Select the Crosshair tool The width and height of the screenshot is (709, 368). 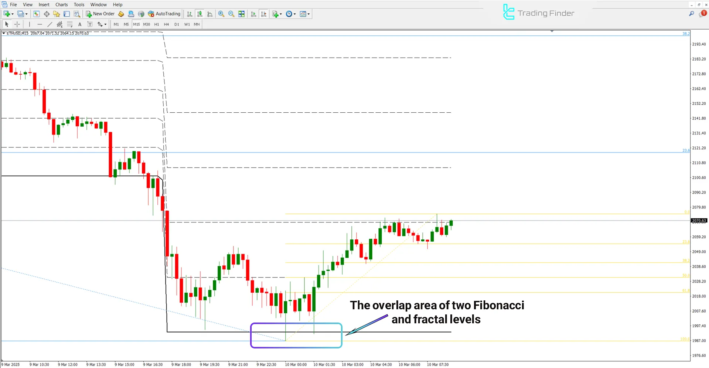17,24
